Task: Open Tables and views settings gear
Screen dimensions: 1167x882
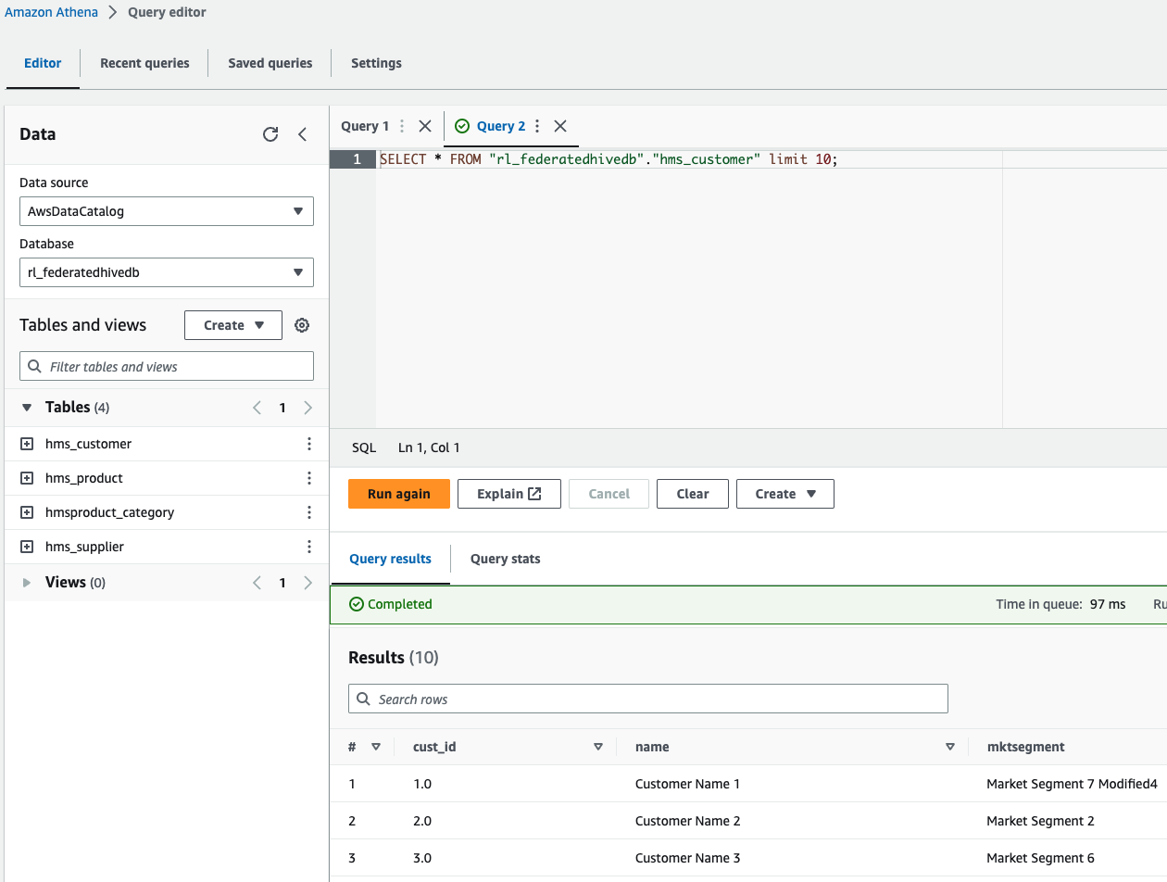Action: 302,325
